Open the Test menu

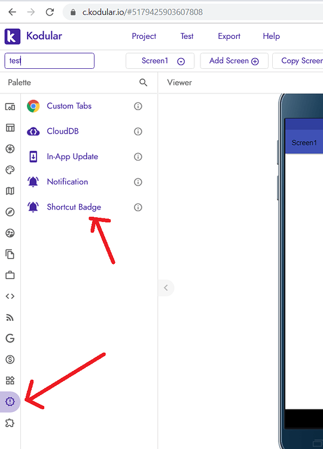tap(187, 36)
